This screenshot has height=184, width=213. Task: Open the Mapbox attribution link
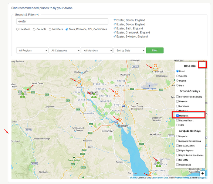click(203, 178)
